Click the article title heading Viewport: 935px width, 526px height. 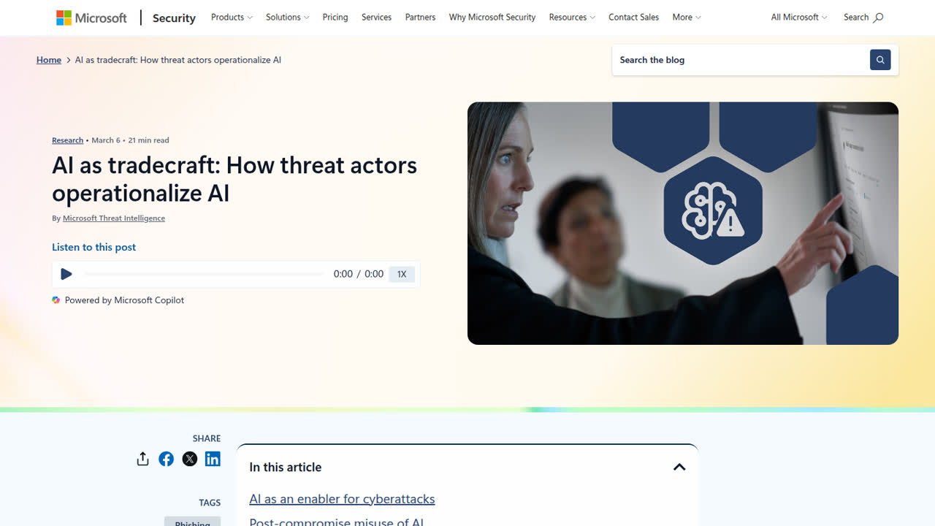234,179
